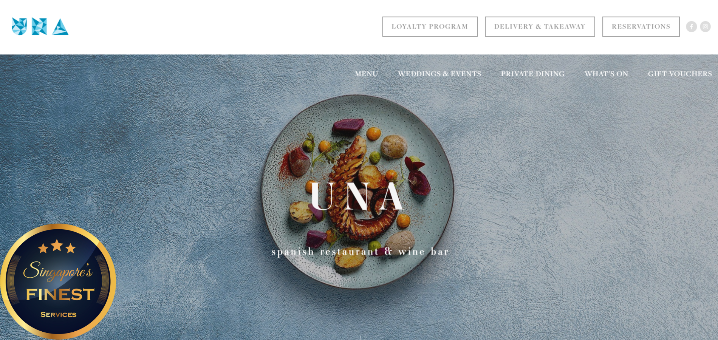The image size is (718, 340).
Task: Click the Singapore's Finest Services badge
Action: coord(58,281)
